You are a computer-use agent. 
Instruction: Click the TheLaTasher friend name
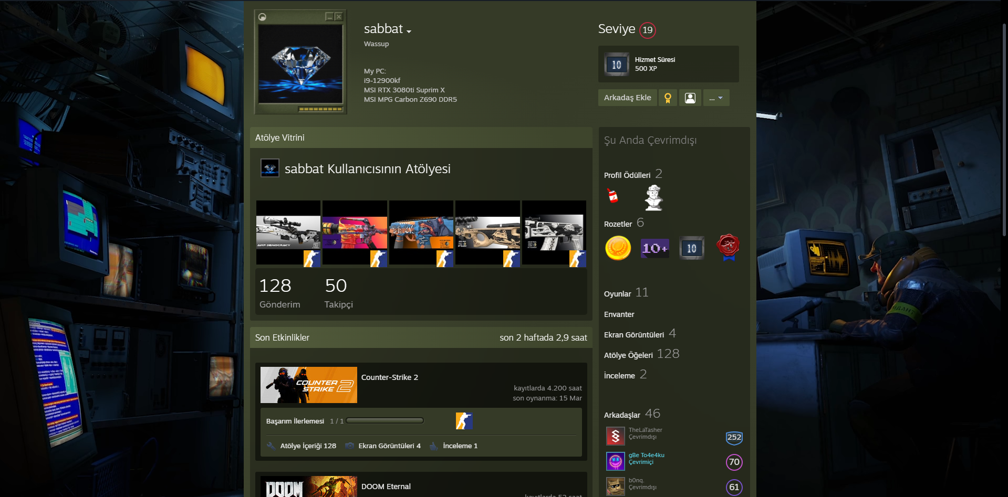(646, 430)
